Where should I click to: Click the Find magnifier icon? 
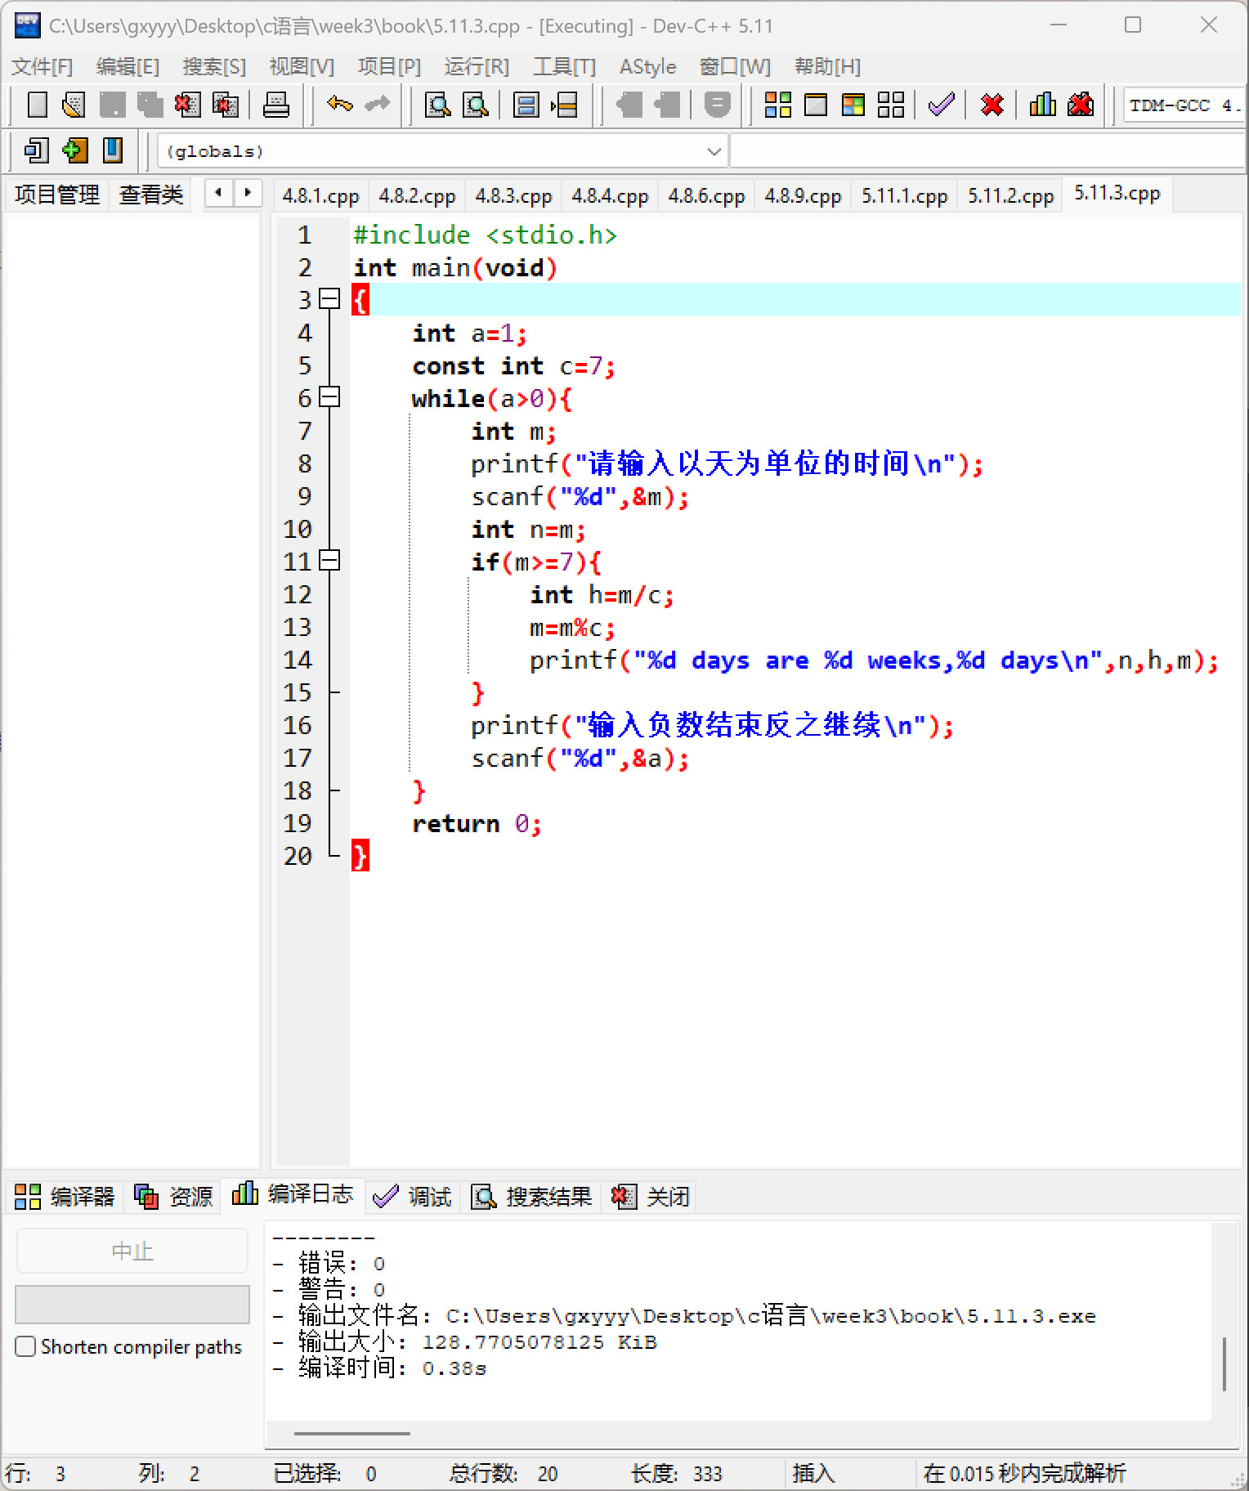coord(438,105)
